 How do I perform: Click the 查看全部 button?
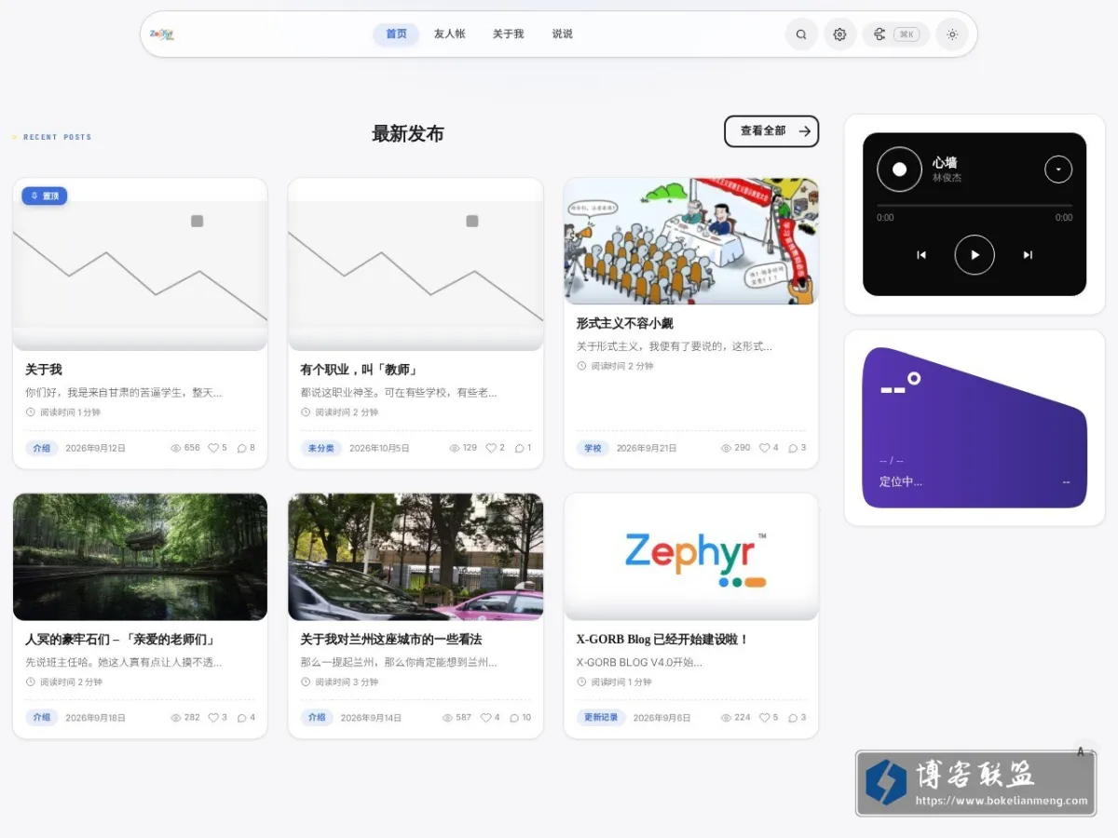coord(771,131)
